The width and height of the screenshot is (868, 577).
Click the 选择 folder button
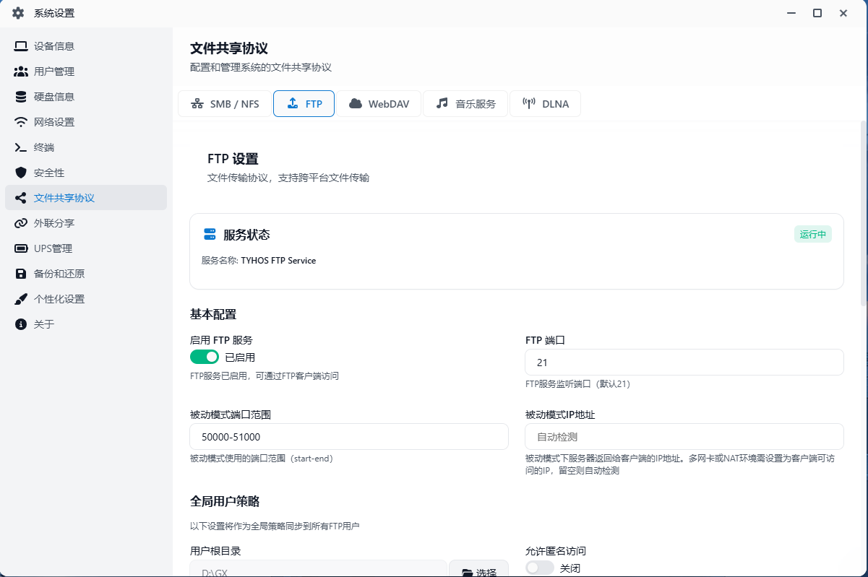pos(478,569)
